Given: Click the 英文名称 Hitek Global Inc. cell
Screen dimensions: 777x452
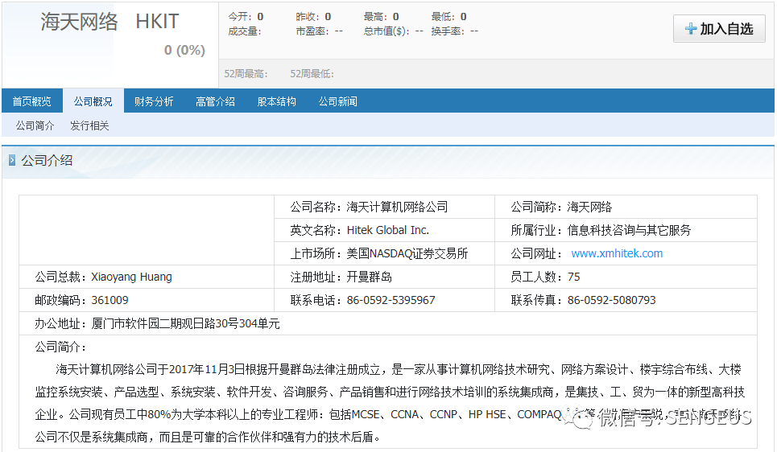Looking at the screenshot, I should pyautogui.click(x=385, y=230).
